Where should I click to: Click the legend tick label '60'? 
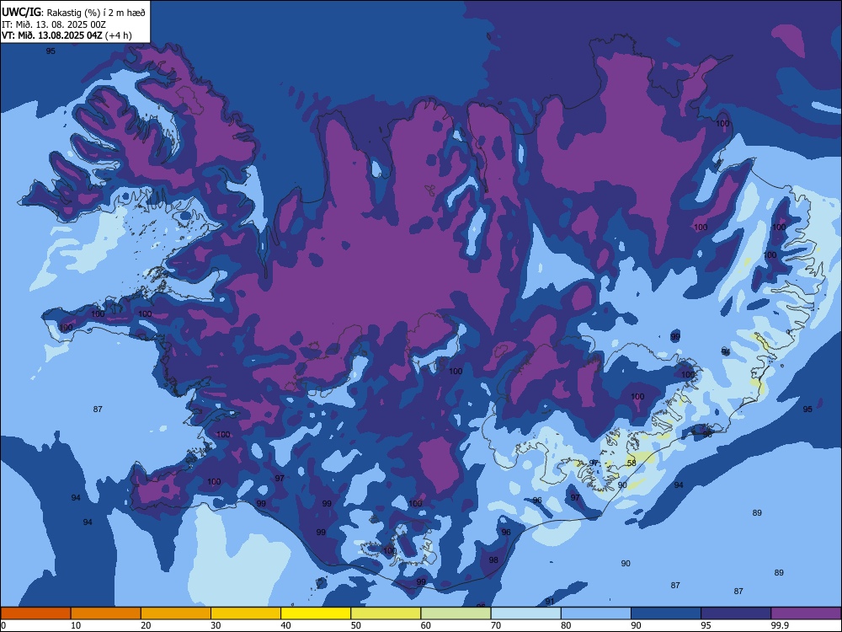click(426, 625)
